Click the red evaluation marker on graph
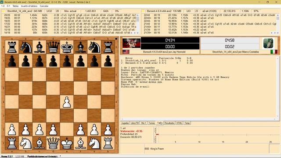The height and width of the screenshot is (158, 281). 157,134
